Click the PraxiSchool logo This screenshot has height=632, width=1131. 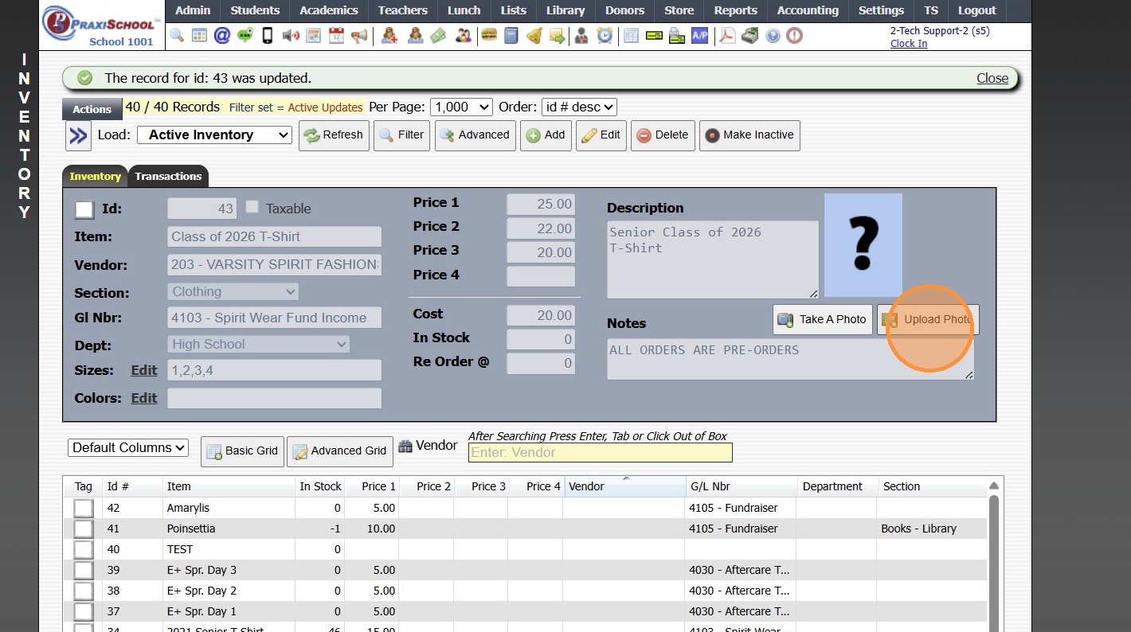click(x=100, y=25)
